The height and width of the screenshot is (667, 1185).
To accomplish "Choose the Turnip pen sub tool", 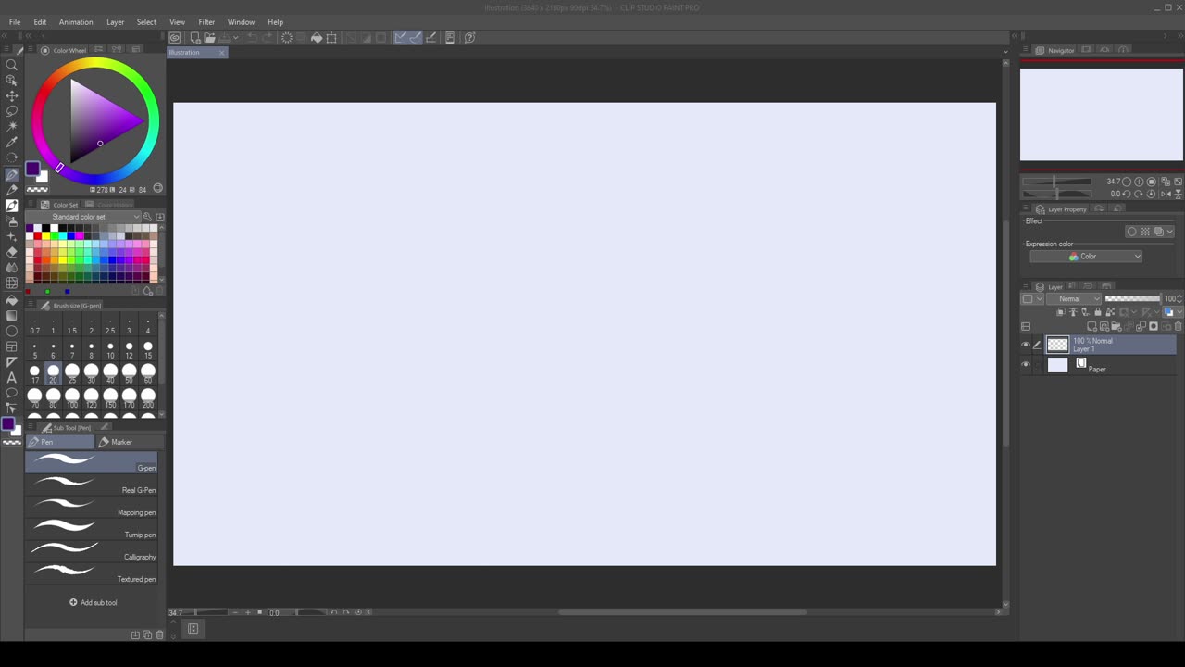I will pos(91,529).
